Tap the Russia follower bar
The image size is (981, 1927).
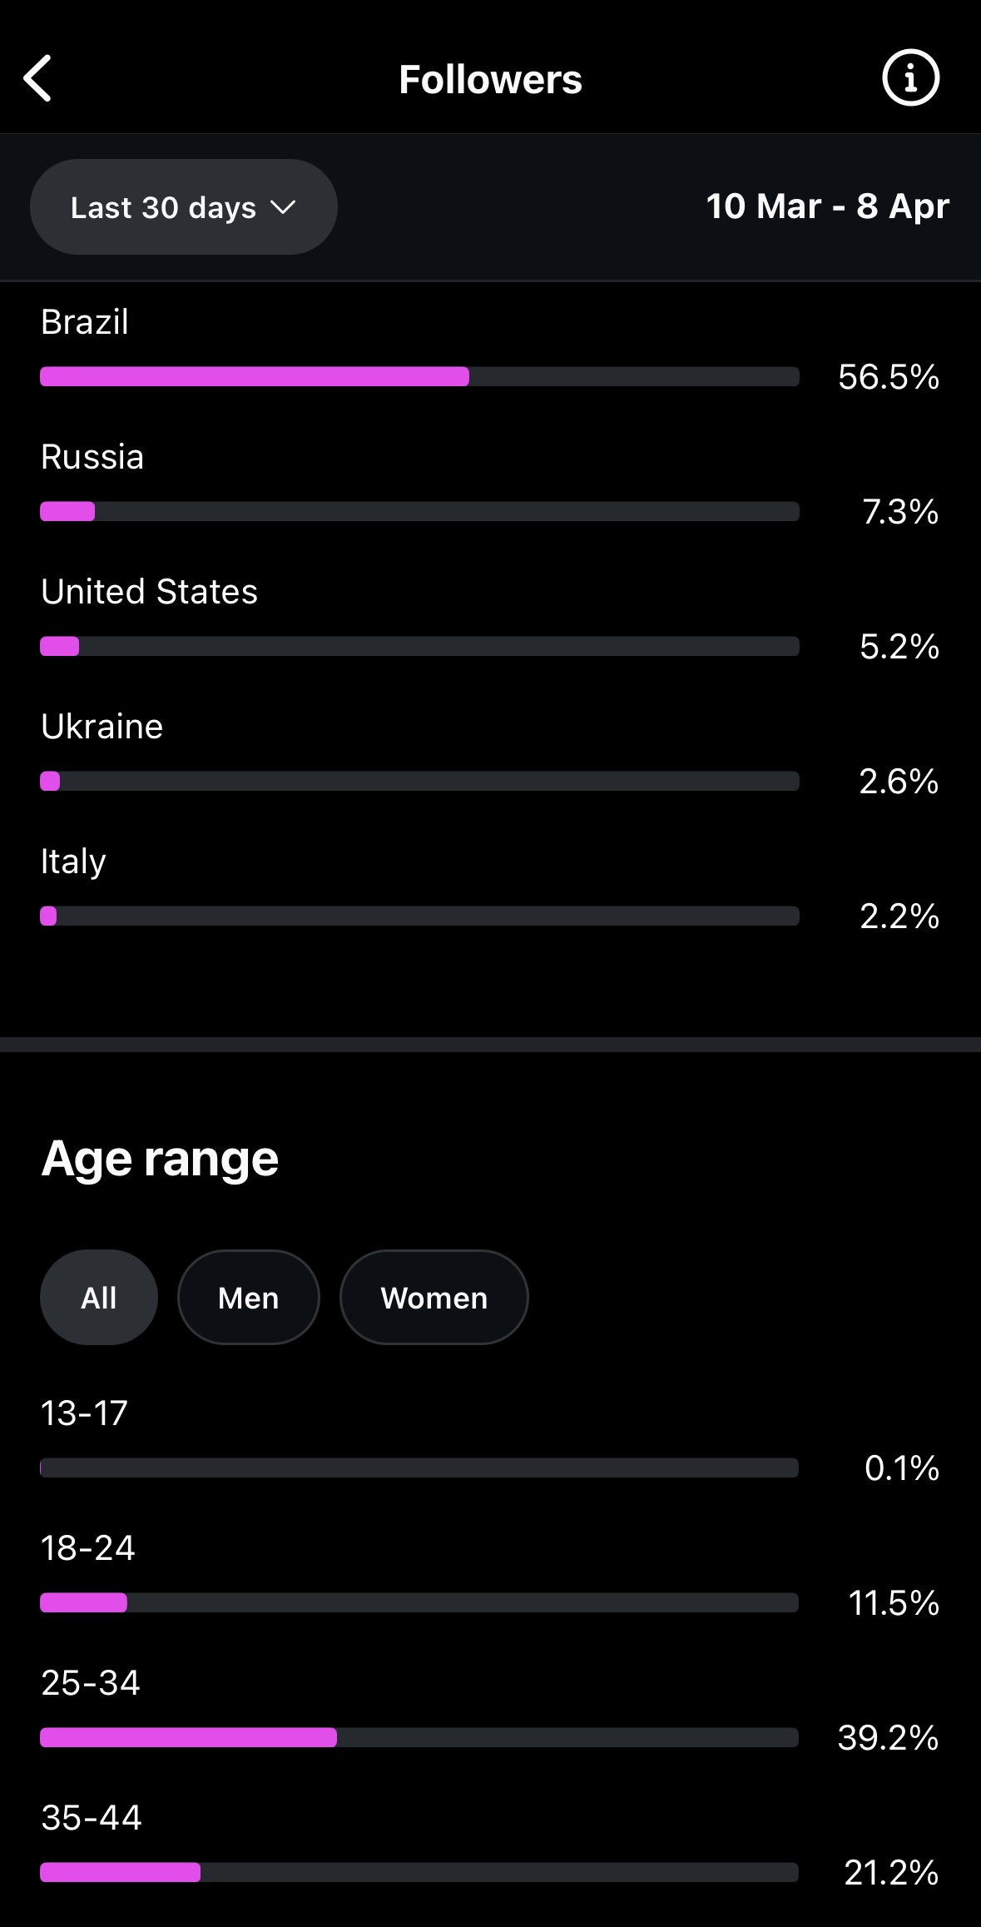(419, 511)
